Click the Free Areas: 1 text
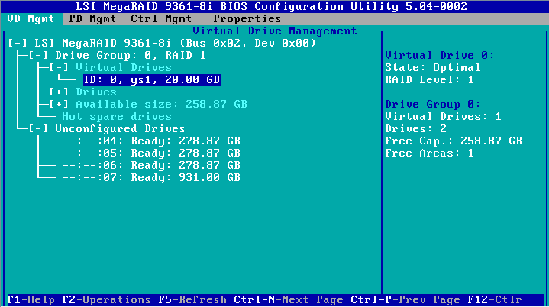Viewport: 549px width, 307px height. coord(430,153)
